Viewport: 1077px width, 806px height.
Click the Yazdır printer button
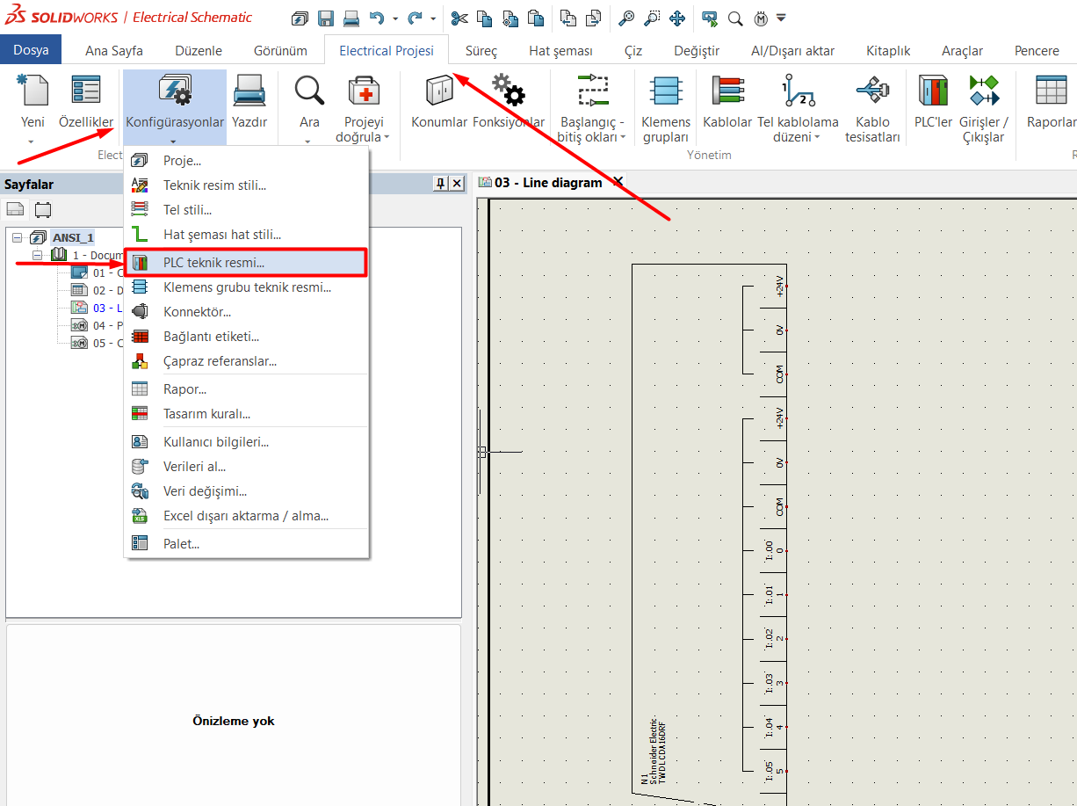point(249,102)
